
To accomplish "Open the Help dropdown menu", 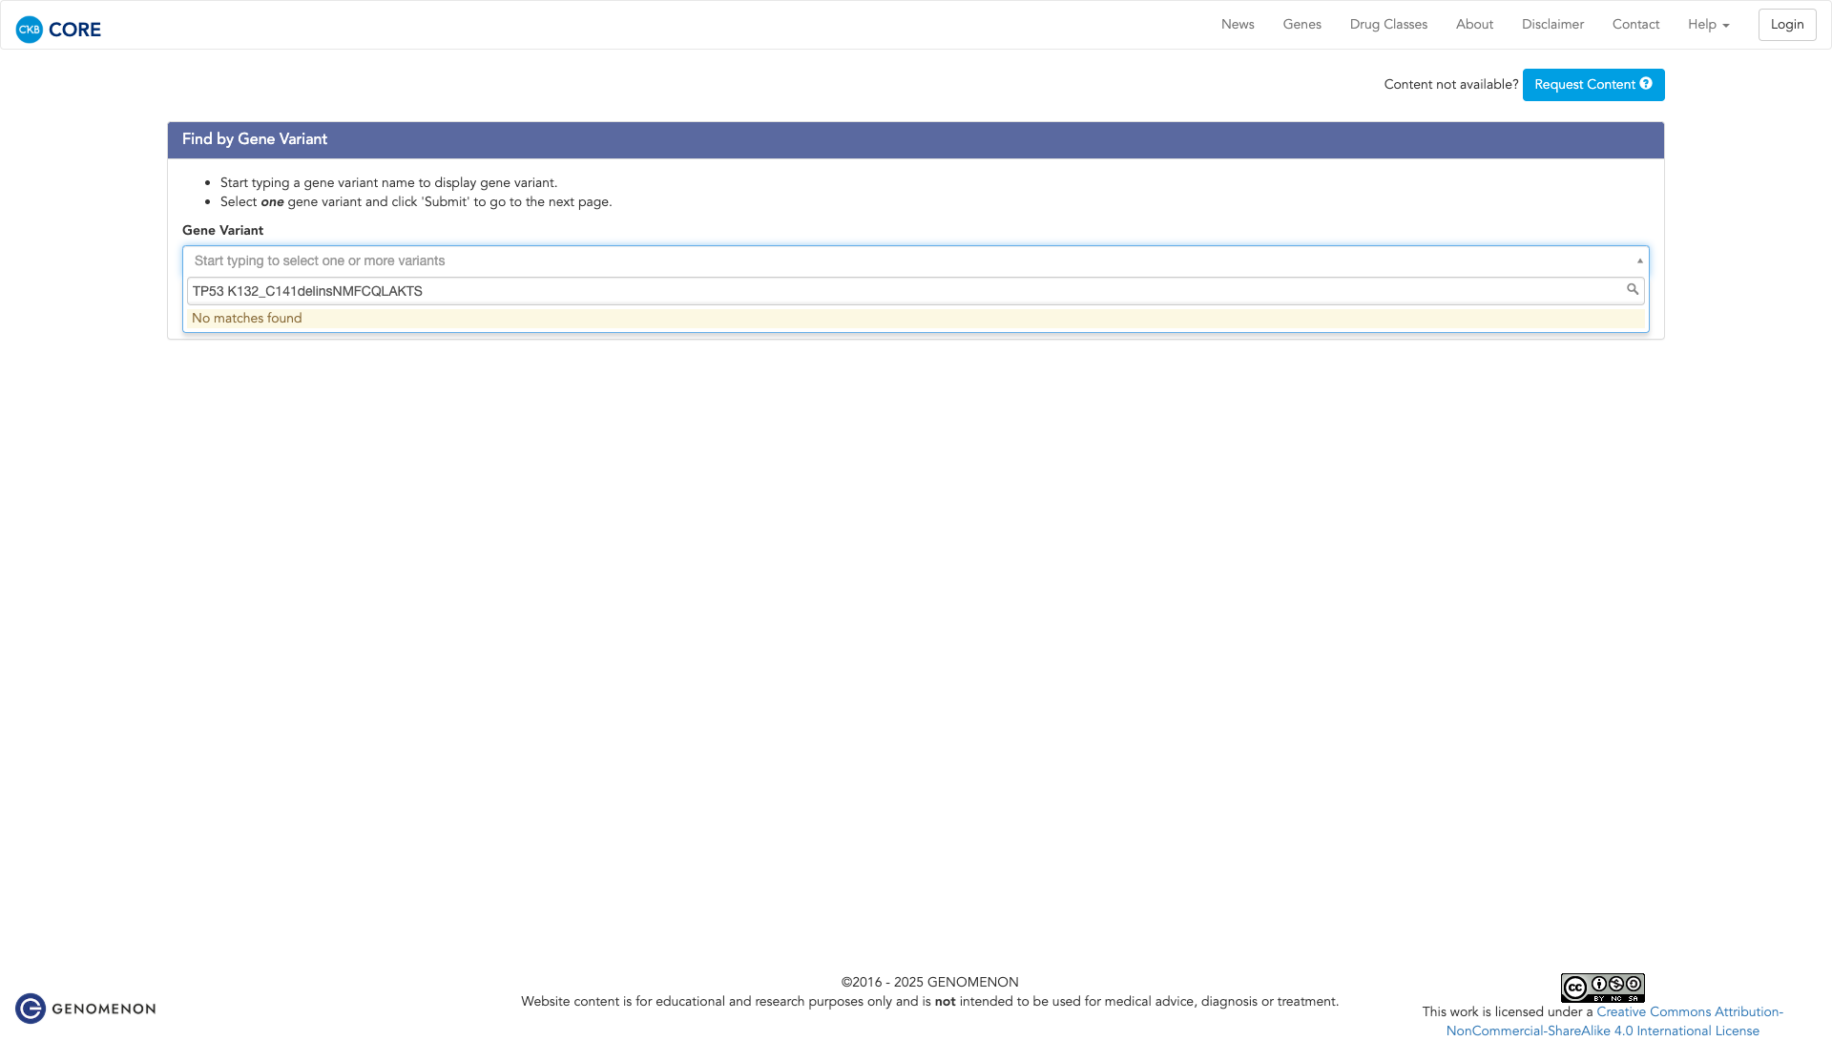I will click(1708, 25).
